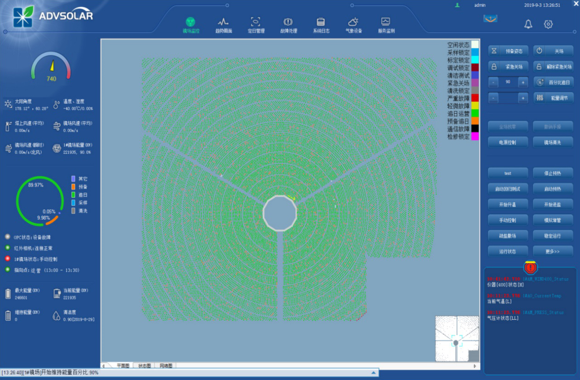This screenshot has width=580, height=380.
Task: Switch to the 状态图 tab
Action: [144, 366]
